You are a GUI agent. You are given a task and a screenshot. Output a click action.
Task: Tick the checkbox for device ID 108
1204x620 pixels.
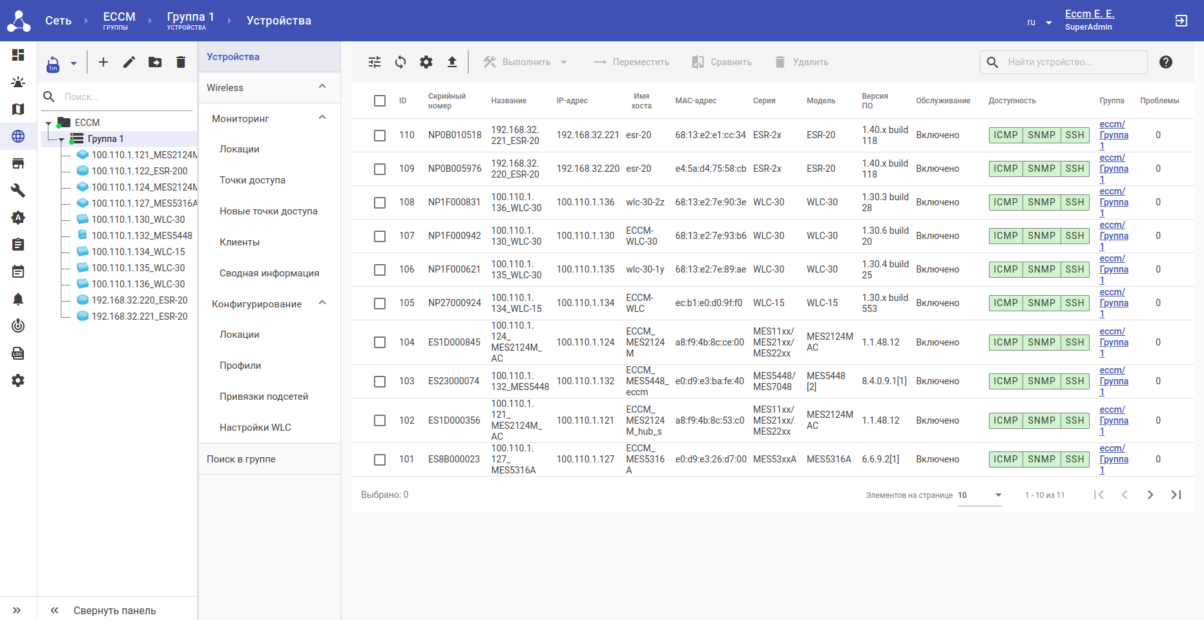(380, 203)
